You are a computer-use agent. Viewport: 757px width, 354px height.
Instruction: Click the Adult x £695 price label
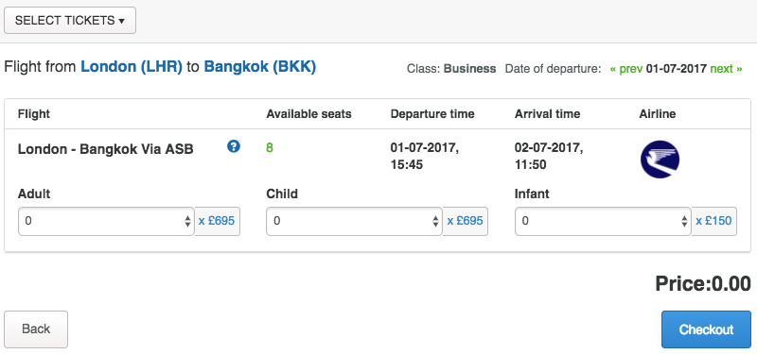click(217, 221)
